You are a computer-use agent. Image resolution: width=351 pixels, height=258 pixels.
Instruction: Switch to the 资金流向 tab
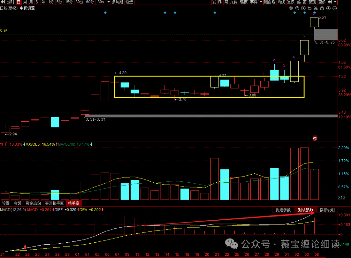click(x=33, y=203)
